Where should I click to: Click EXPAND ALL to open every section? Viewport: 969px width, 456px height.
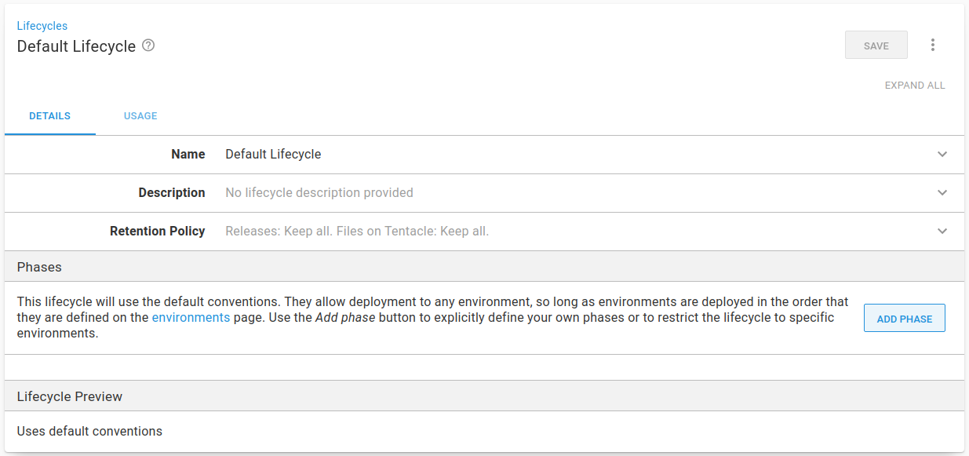click(915, 85)
